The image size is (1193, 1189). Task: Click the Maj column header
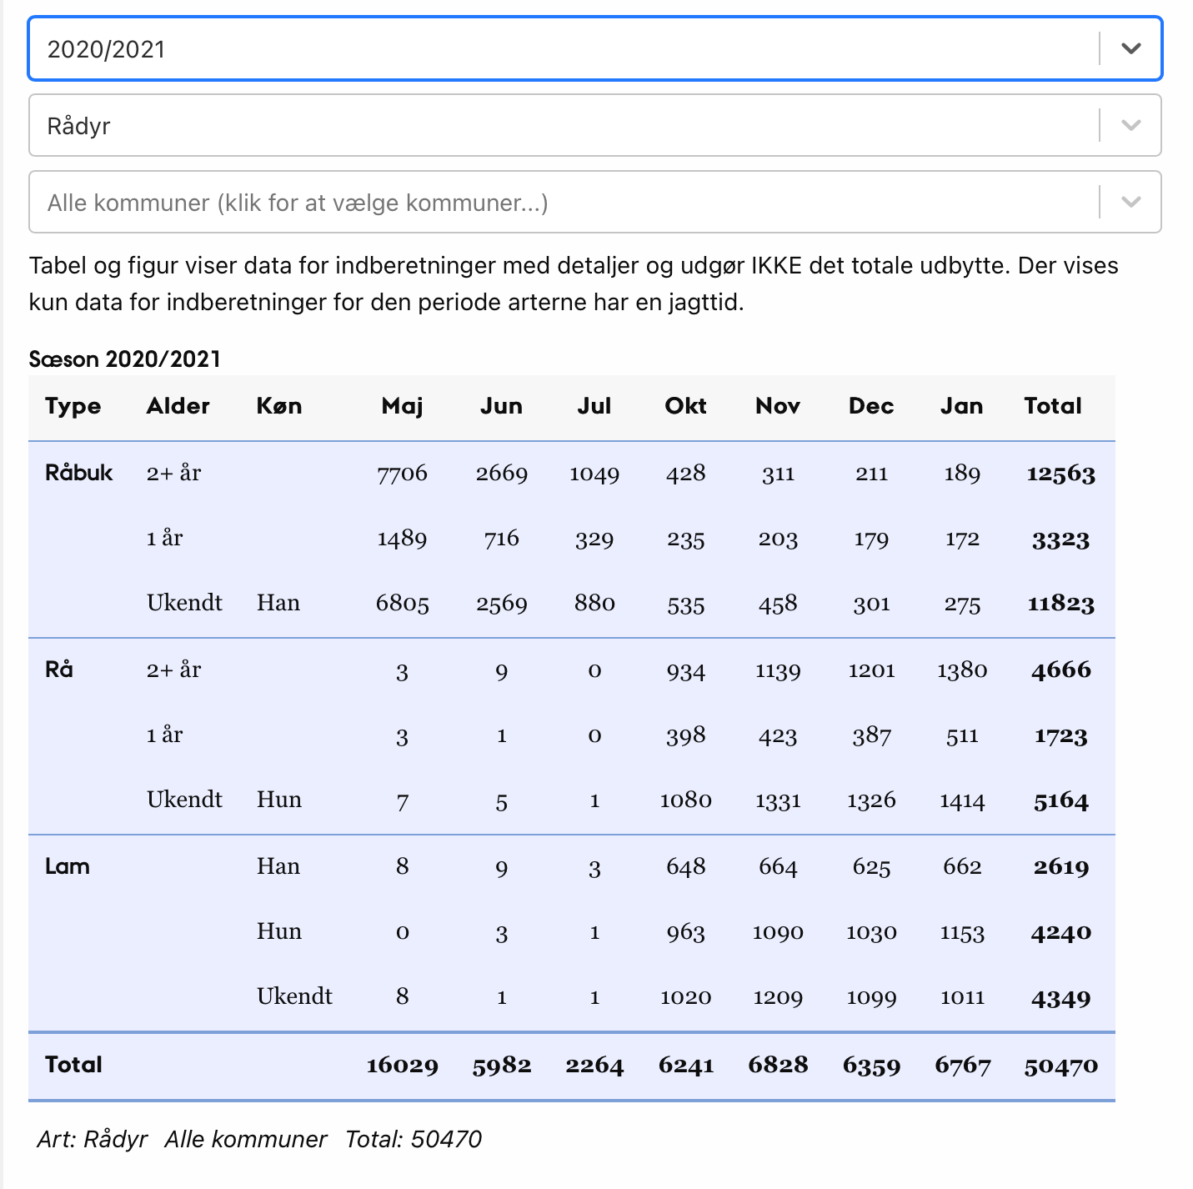click(402, 406)
